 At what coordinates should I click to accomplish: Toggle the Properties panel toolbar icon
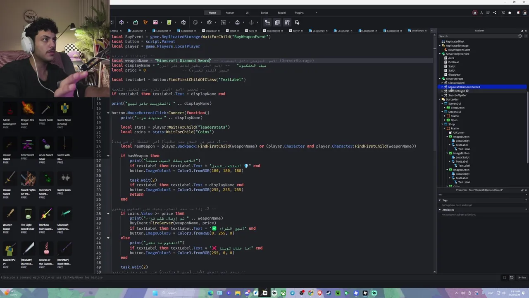pos(277,22)
